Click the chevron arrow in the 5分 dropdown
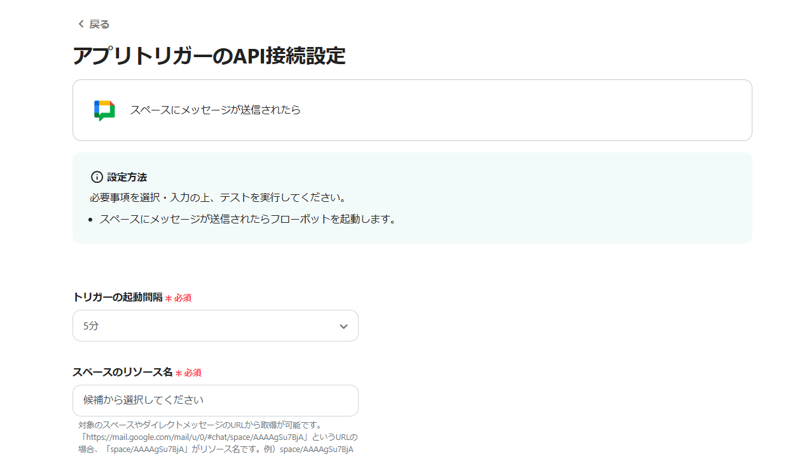 click(x=343, y=326)
